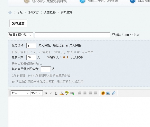The width and height of the screenshot is (150, 127).
Task: Click the 悬赏人数 input field
Action: pos(31,57)
